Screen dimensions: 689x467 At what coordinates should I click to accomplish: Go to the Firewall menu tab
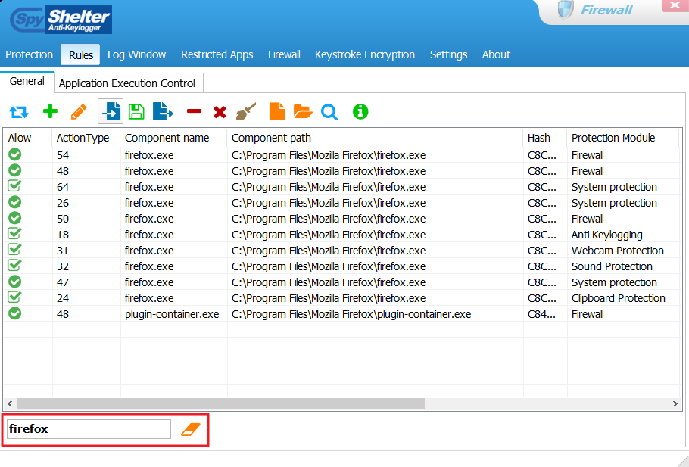pyautogui.click(x=284, y=54)
